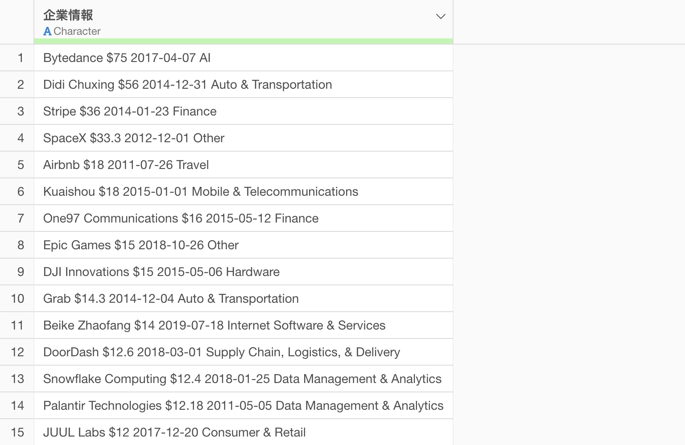Select the Snowflake Computing cell
The width and height of the screenshot is (685, 445).
coord(242,379)
